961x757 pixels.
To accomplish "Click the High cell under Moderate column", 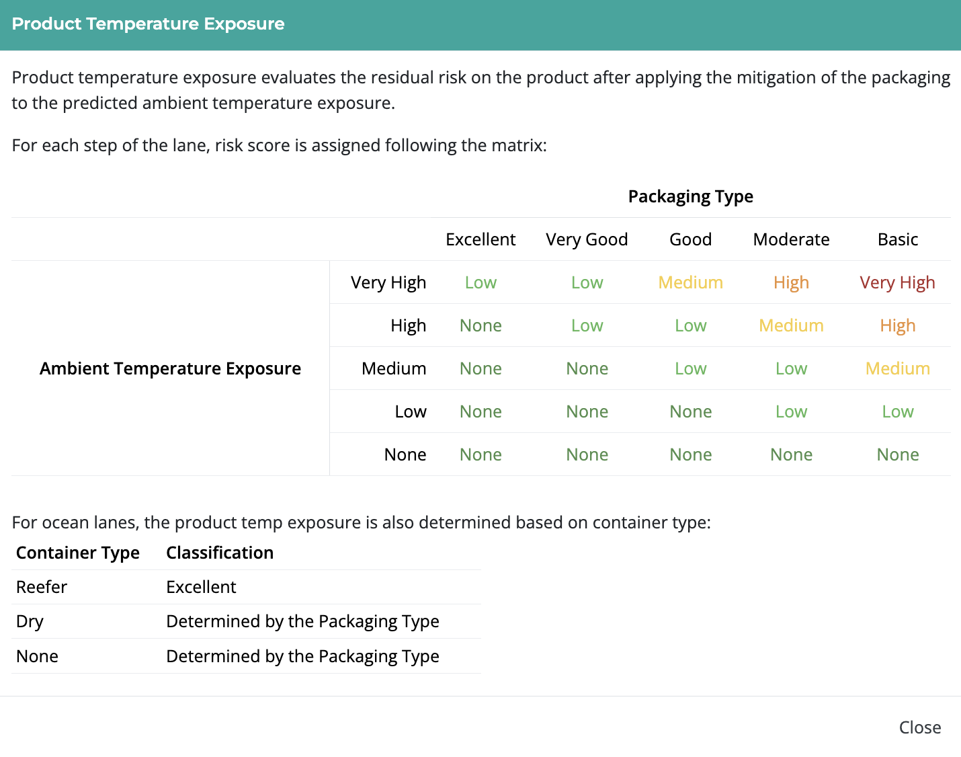I will [x=791, y=282].
